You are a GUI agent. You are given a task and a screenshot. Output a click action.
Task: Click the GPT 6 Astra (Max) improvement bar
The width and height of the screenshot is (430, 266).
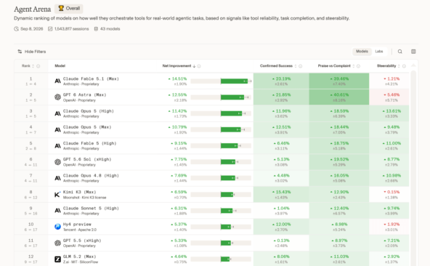[221, 97]
